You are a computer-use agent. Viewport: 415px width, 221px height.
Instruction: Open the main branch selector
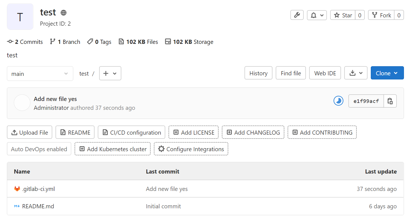click(x=40, y=73)
